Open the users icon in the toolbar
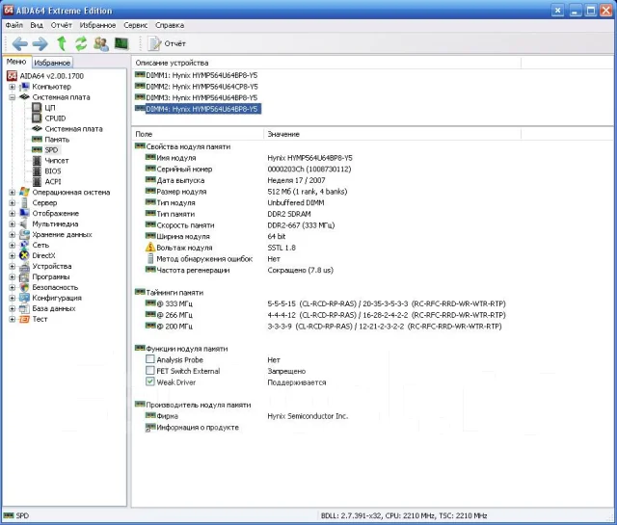The image size is (617, 525). [101, 43]
